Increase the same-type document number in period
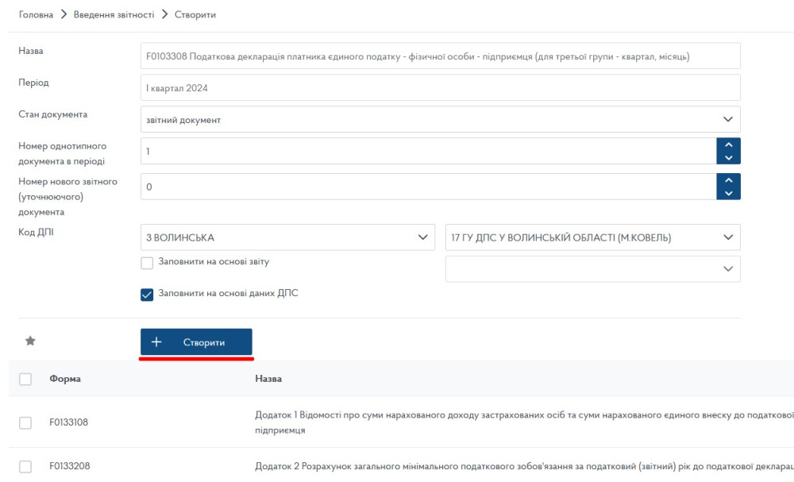 coord(728,145)
